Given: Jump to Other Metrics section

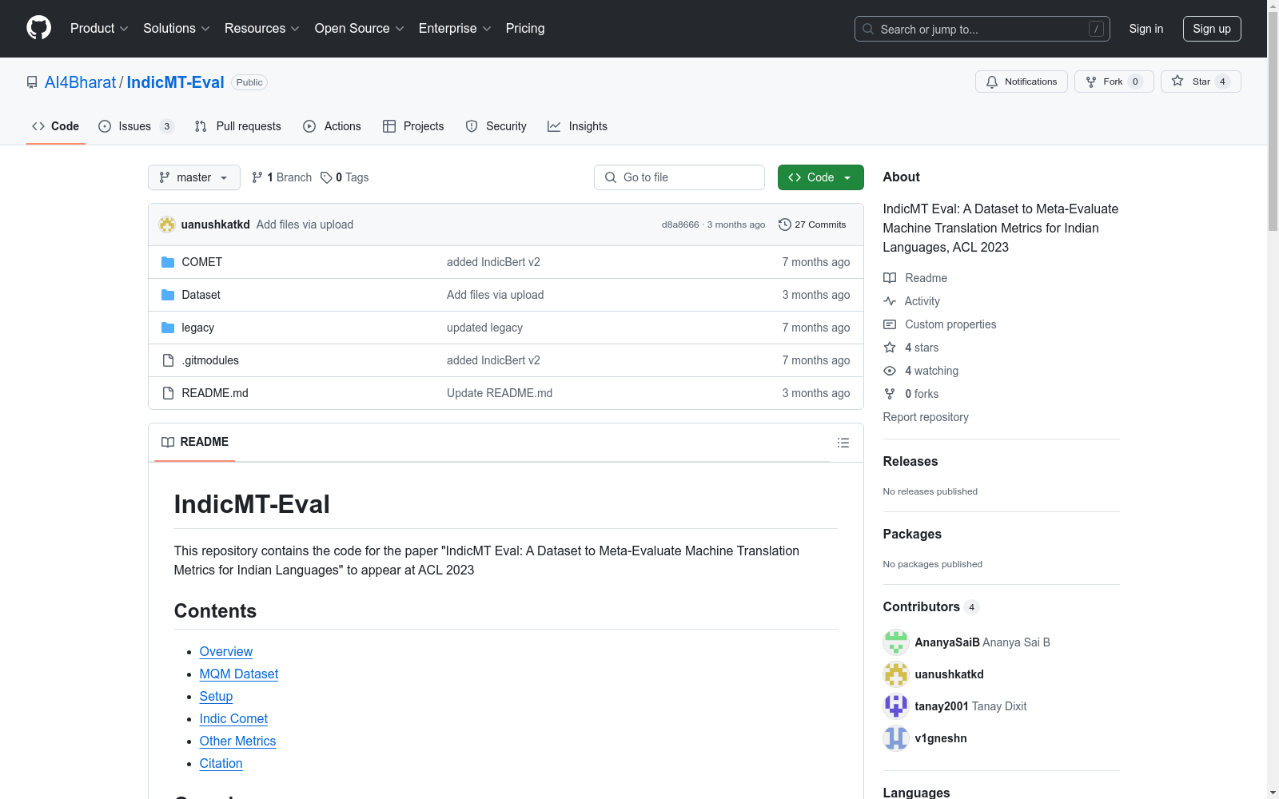Looking at the screenshot, I should (237, 741).
